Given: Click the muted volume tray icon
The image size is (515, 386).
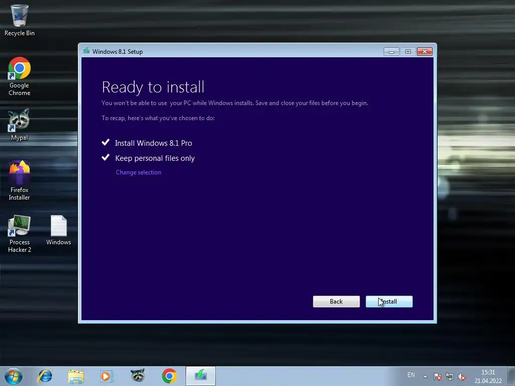Looking at the screenshot, I should click(x=462, y=376).
